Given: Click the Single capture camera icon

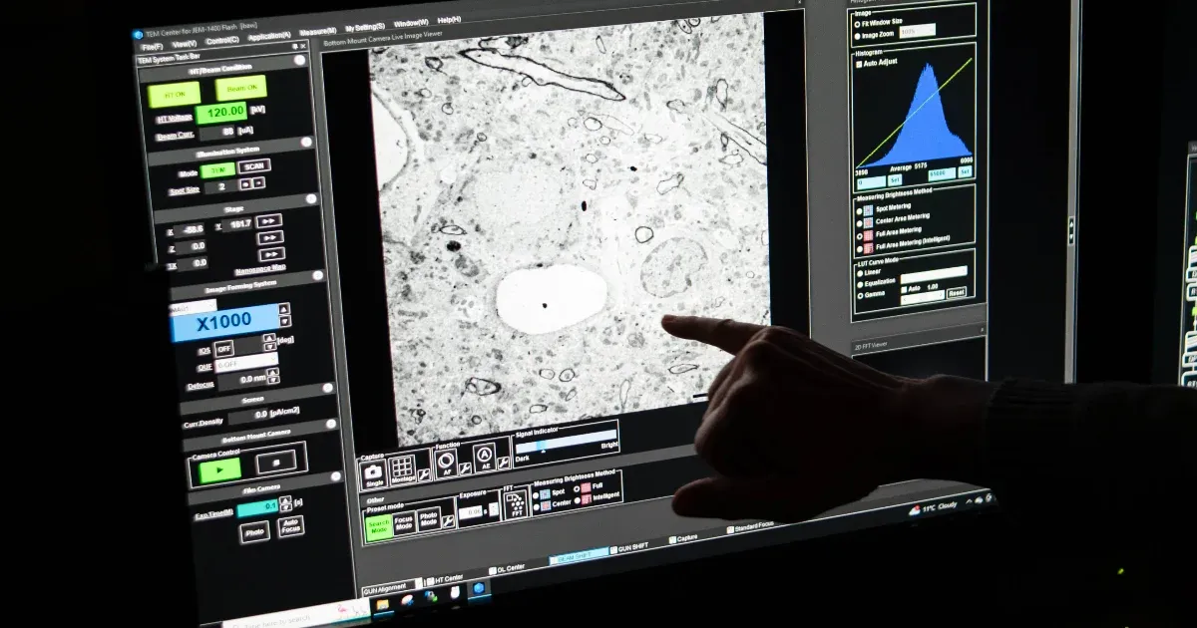Looking at the screenshot, I should click(374, 473).
